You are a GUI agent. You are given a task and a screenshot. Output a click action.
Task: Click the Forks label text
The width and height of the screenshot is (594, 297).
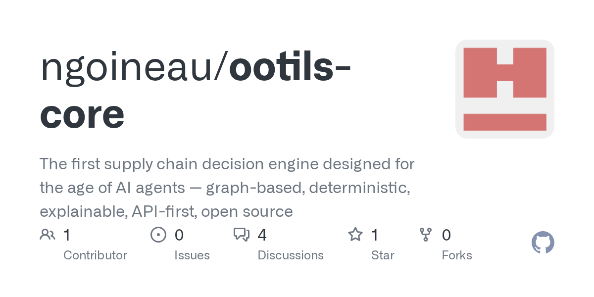[x=457, y=255]
